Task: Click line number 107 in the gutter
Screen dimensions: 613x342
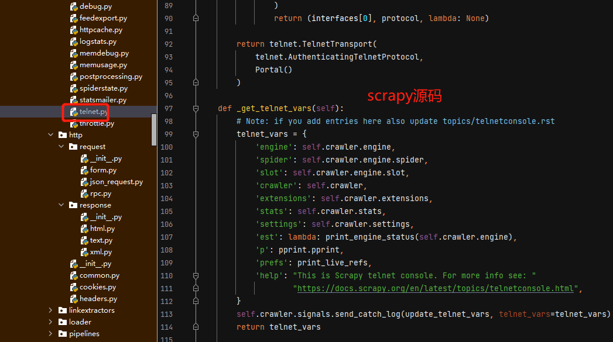Action: [166, 237]
